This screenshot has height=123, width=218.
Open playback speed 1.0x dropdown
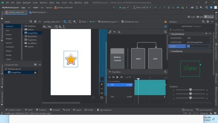128,77
